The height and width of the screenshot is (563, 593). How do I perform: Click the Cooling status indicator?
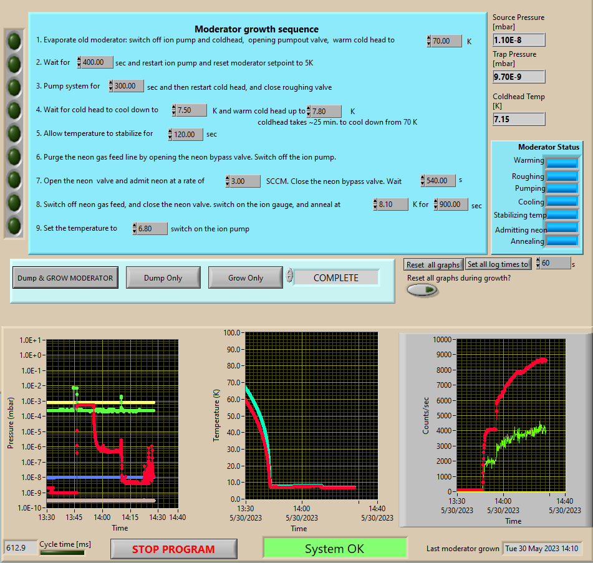tap(562, 201)
